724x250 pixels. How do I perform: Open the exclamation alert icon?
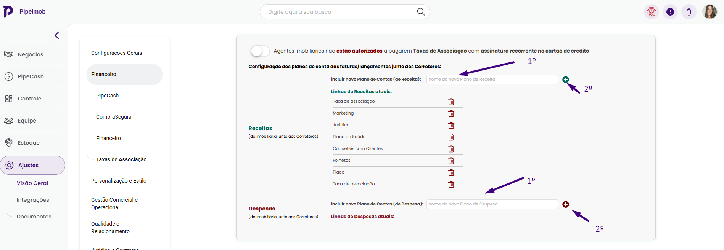click(670, 12)
